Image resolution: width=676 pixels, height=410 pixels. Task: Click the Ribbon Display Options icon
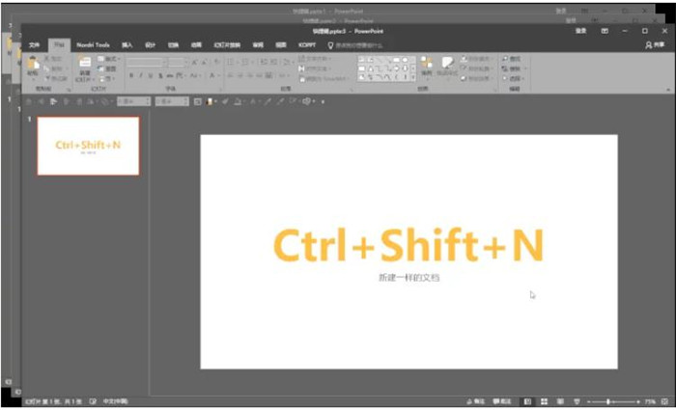point(605,31)
